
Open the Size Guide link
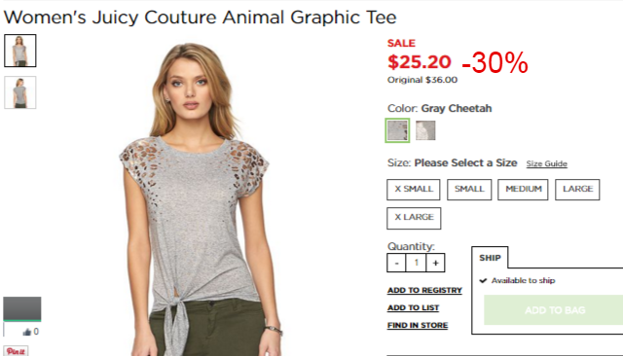[x=547, y=164]
